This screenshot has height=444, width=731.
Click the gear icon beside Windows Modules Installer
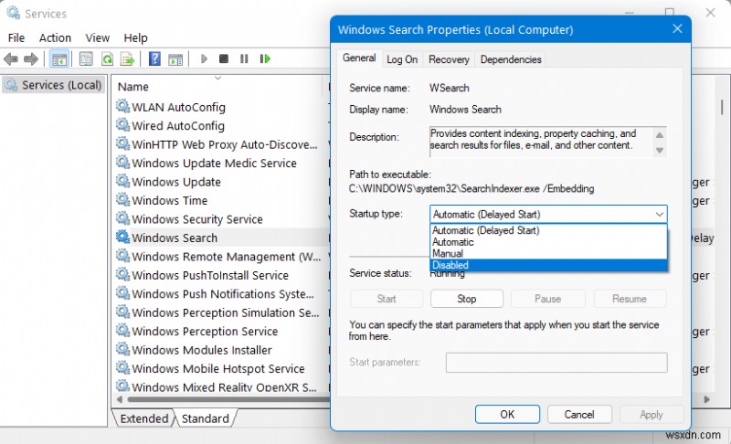[122, 349]
